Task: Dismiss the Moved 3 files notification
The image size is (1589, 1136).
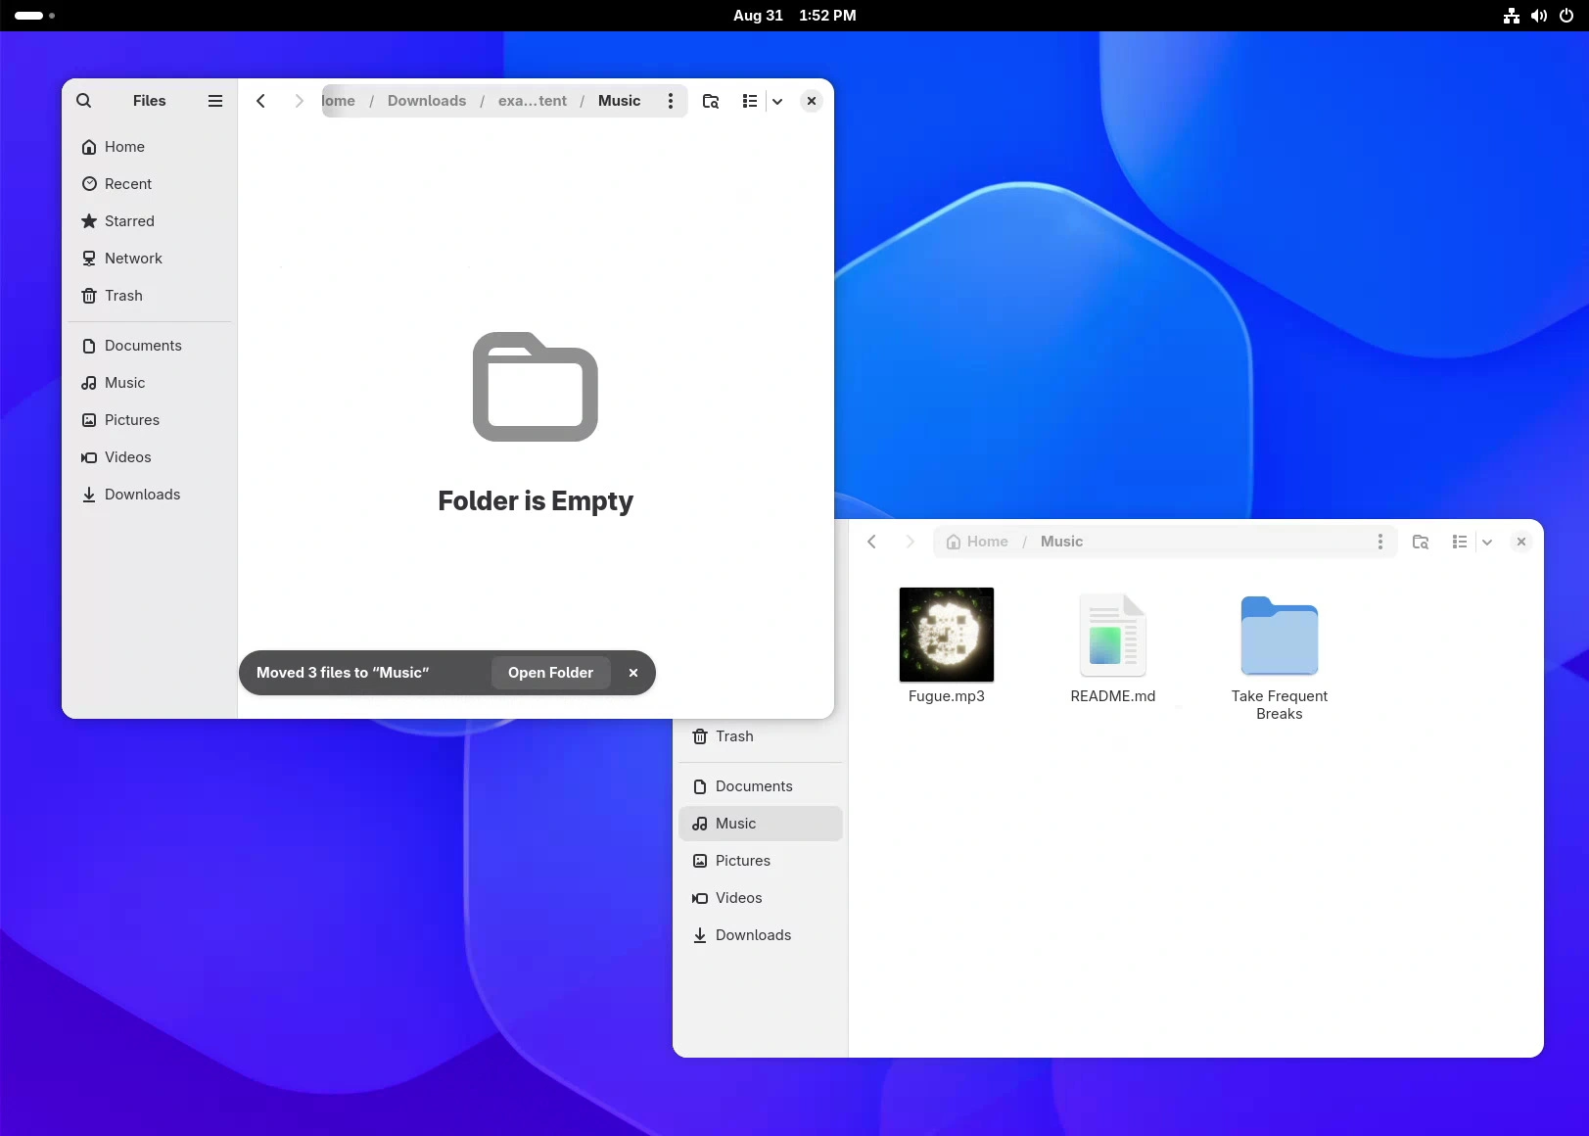Action: (x=633, y=673)
